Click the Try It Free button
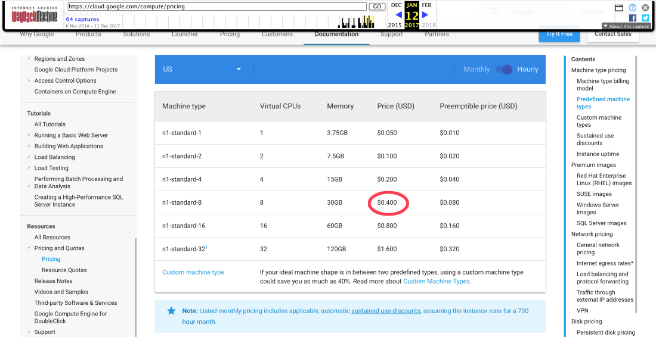This screenshot has width=656, height=337. (559, 34)
